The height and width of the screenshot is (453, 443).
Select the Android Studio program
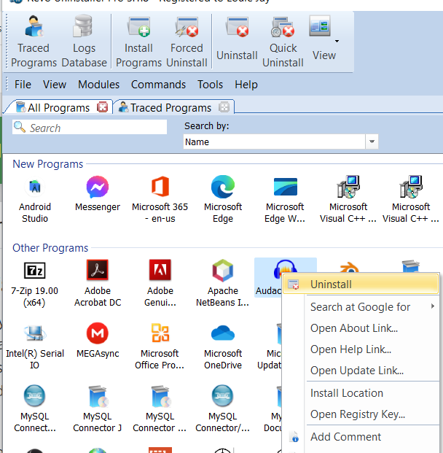(35, 199)
